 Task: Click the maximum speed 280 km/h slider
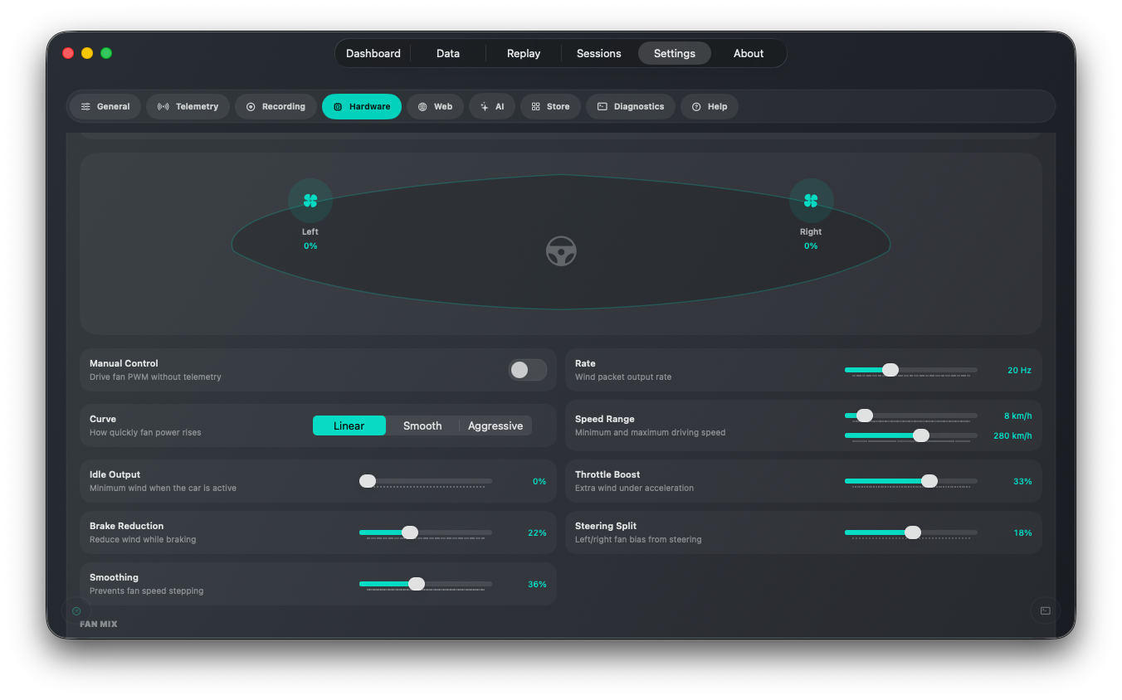point(911,435)
